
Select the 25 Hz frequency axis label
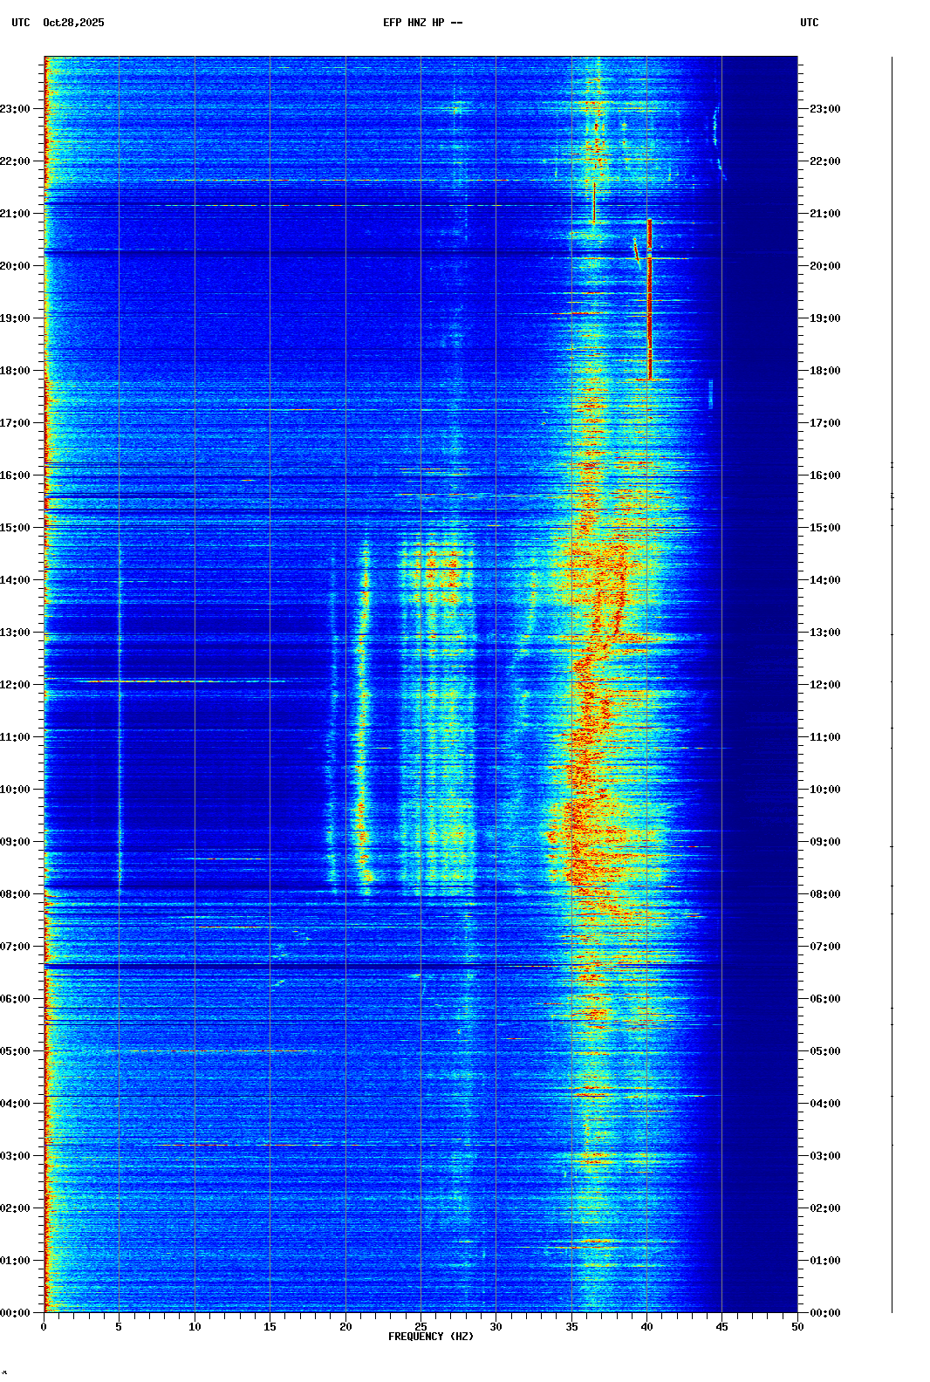pos(421,1327)
